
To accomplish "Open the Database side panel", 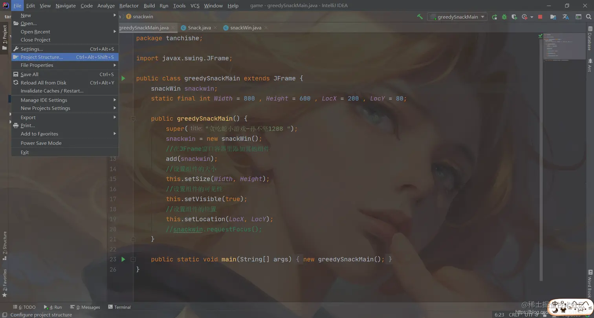I will 589,38.
